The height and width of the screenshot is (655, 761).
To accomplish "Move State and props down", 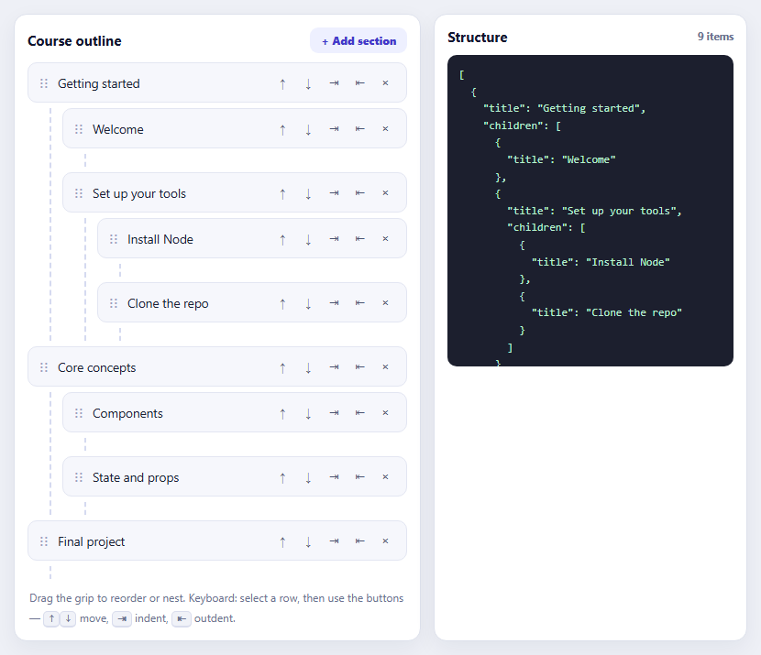I will [308, 477].
